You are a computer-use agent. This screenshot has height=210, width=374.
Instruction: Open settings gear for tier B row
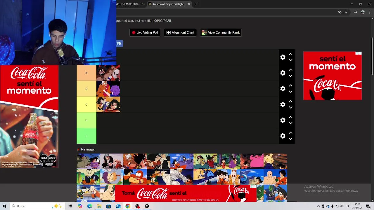283,89
